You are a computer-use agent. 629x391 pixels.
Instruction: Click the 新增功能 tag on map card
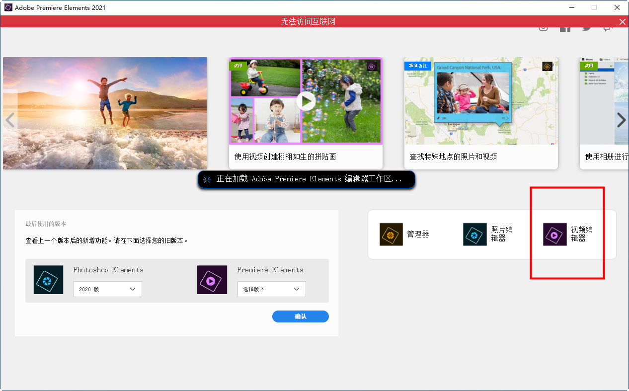point(417,66)
